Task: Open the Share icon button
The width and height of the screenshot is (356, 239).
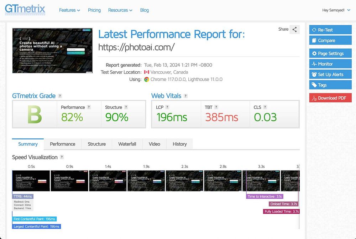Action: [x=294, y=29]
